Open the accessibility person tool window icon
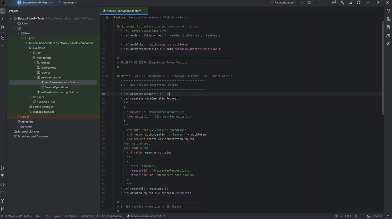The image size is (392, 219). [x=388, y=44]
